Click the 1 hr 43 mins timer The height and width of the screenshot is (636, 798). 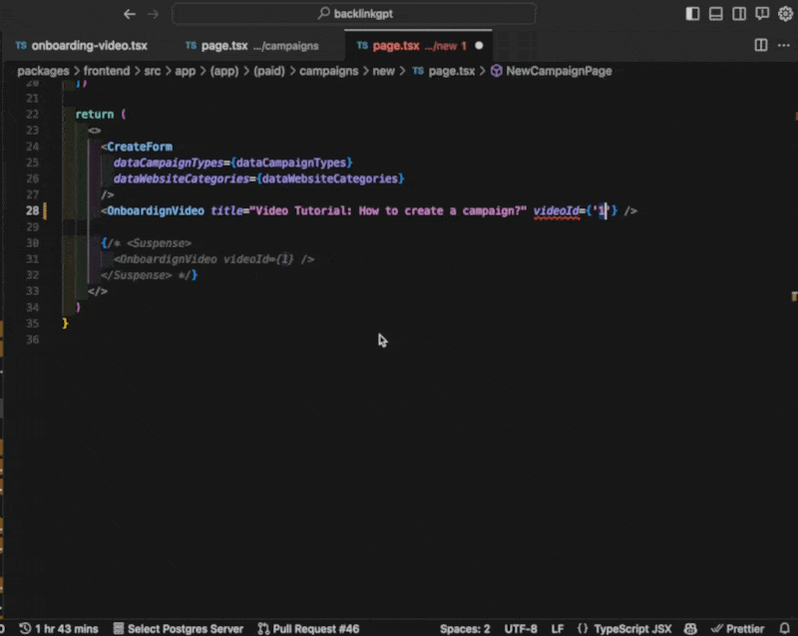pos(59,628)
